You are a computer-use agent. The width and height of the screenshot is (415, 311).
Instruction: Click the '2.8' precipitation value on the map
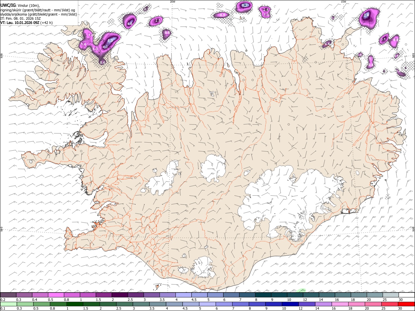pos(266,10)
